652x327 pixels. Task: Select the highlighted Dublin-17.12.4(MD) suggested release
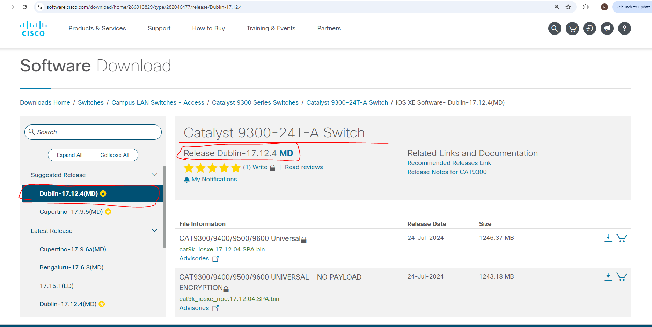pos(92,193)
